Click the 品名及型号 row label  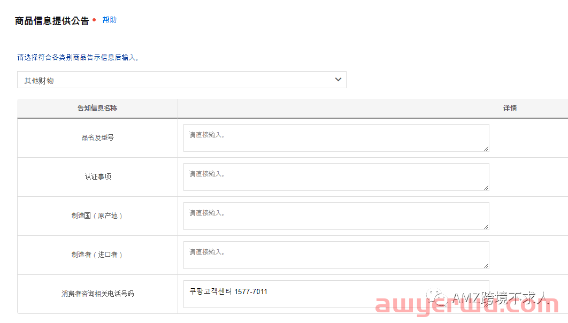coord(97,137)
